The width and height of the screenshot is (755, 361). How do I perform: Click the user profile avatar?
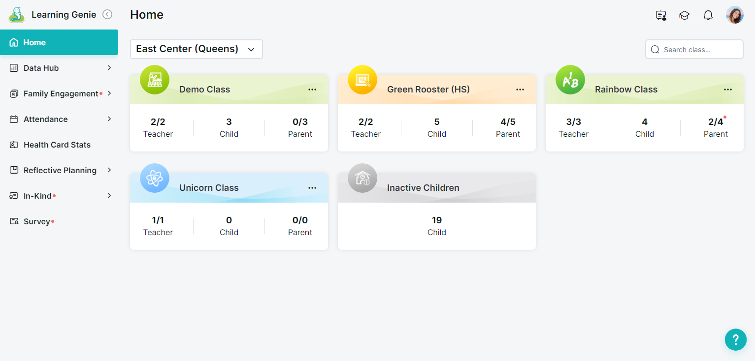pyautogui.click(x=734, y=15)
